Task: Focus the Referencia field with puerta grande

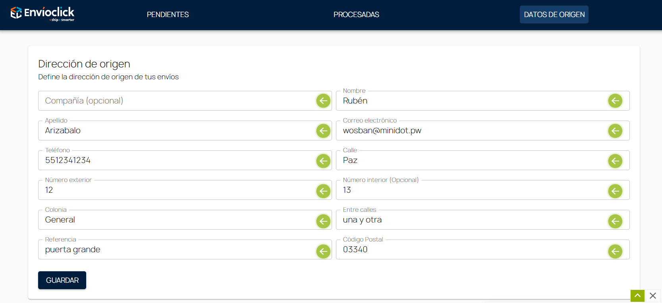Action: point(175,250)
